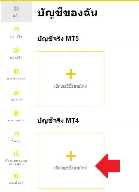
Task: Click the หุ้นส่วน partners people icon
Action: [16, 93]
